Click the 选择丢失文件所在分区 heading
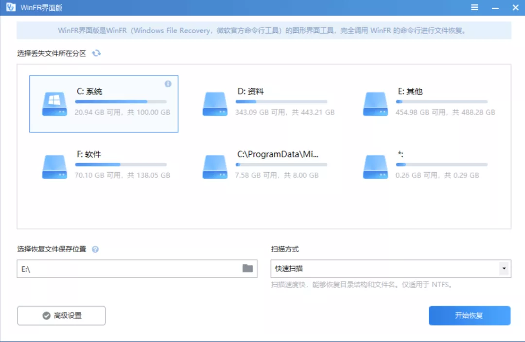The width and height of the screenshot is (525, 342). pyautogui.click(x=52, y=53)
